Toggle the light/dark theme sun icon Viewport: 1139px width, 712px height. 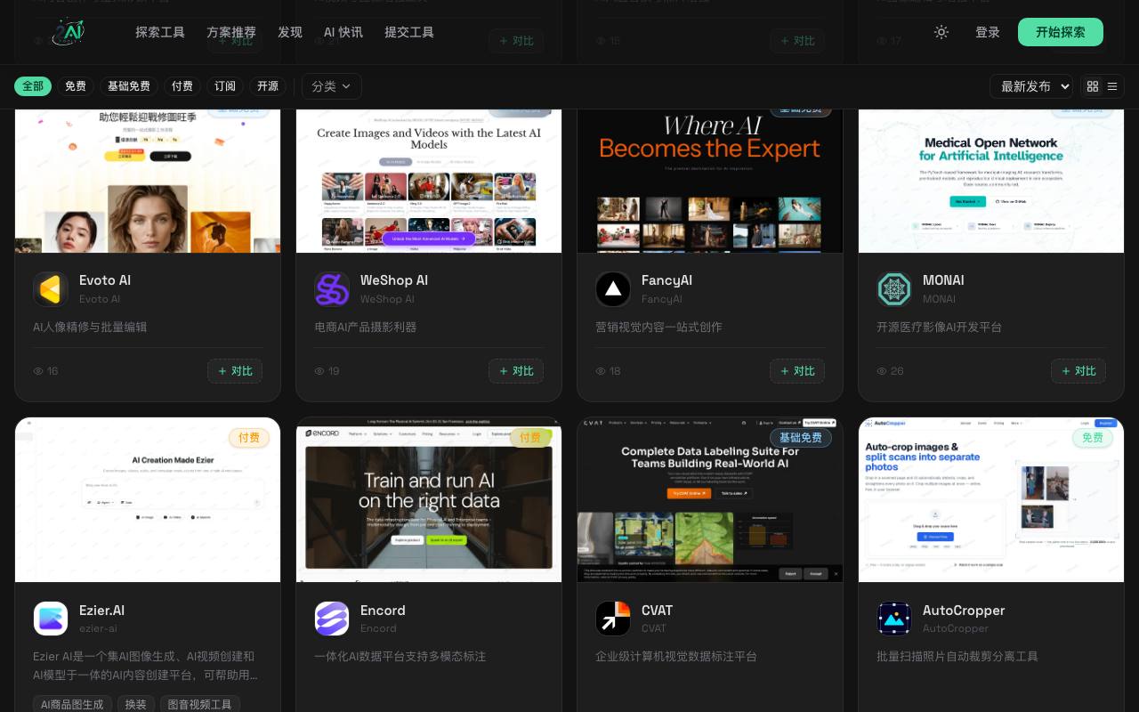(x=941, y=32)
